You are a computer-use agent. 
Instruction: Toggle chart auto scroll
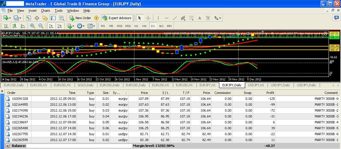pyautogui.click(x=51, y=26)
